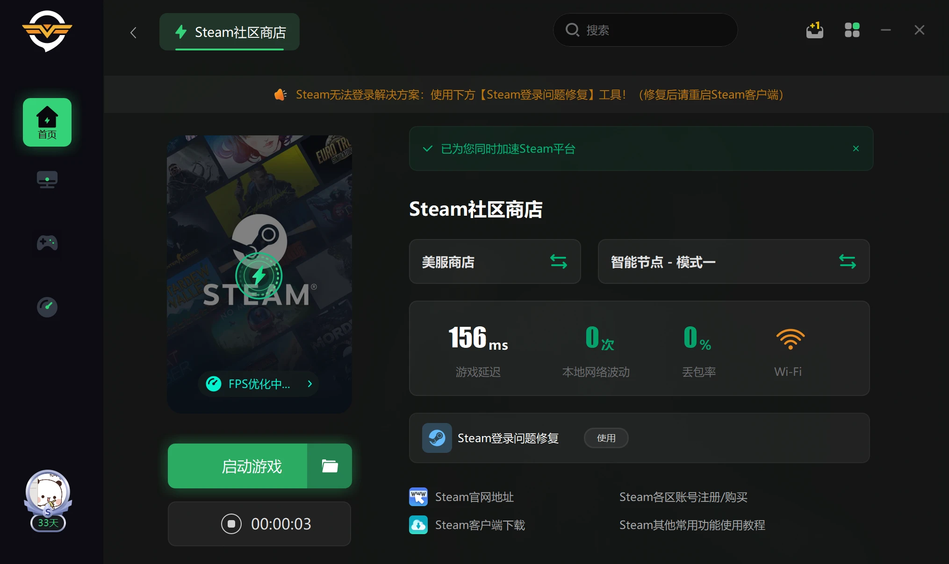Image resolution: width=949 pixels, height=564 pixels.
Task: Open the Steam客户端下载 link
Action: [479, 525]
